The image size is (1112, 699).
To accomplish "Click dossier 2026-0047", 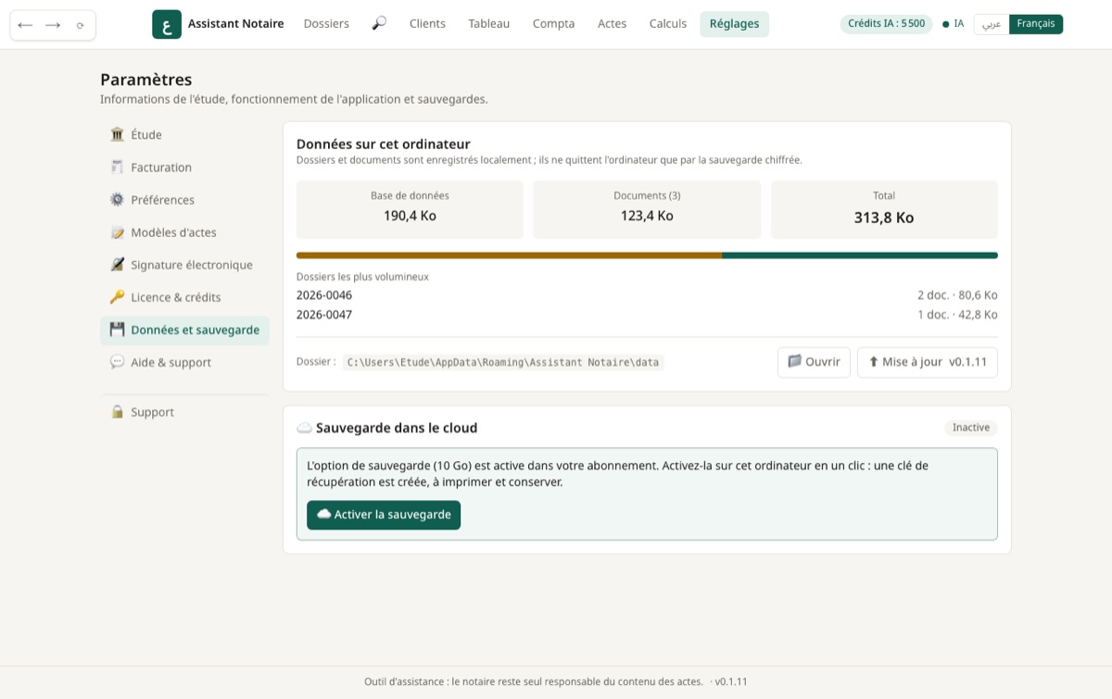I will 324,315.
